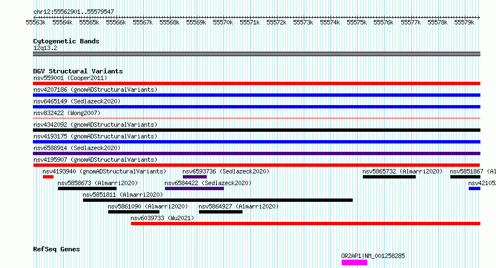Click the purple nsv6588914 Sedlazeck2020 bar
Viewport: 496px width, 268px height.
256,153
